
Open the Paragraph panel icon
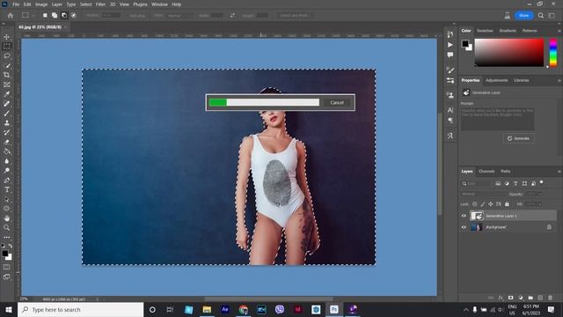pos(450,121)
